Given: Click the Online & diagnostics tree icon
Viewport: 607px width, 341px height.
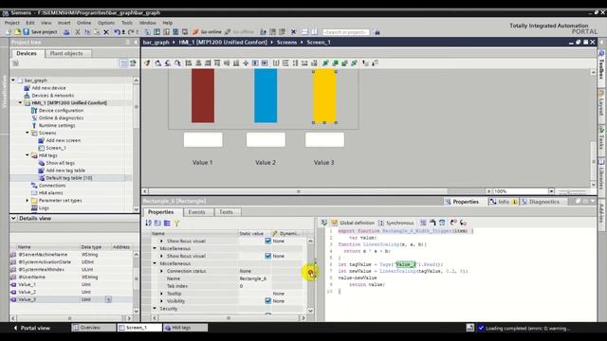Looking at the screenshot, I should pos(34,117).
